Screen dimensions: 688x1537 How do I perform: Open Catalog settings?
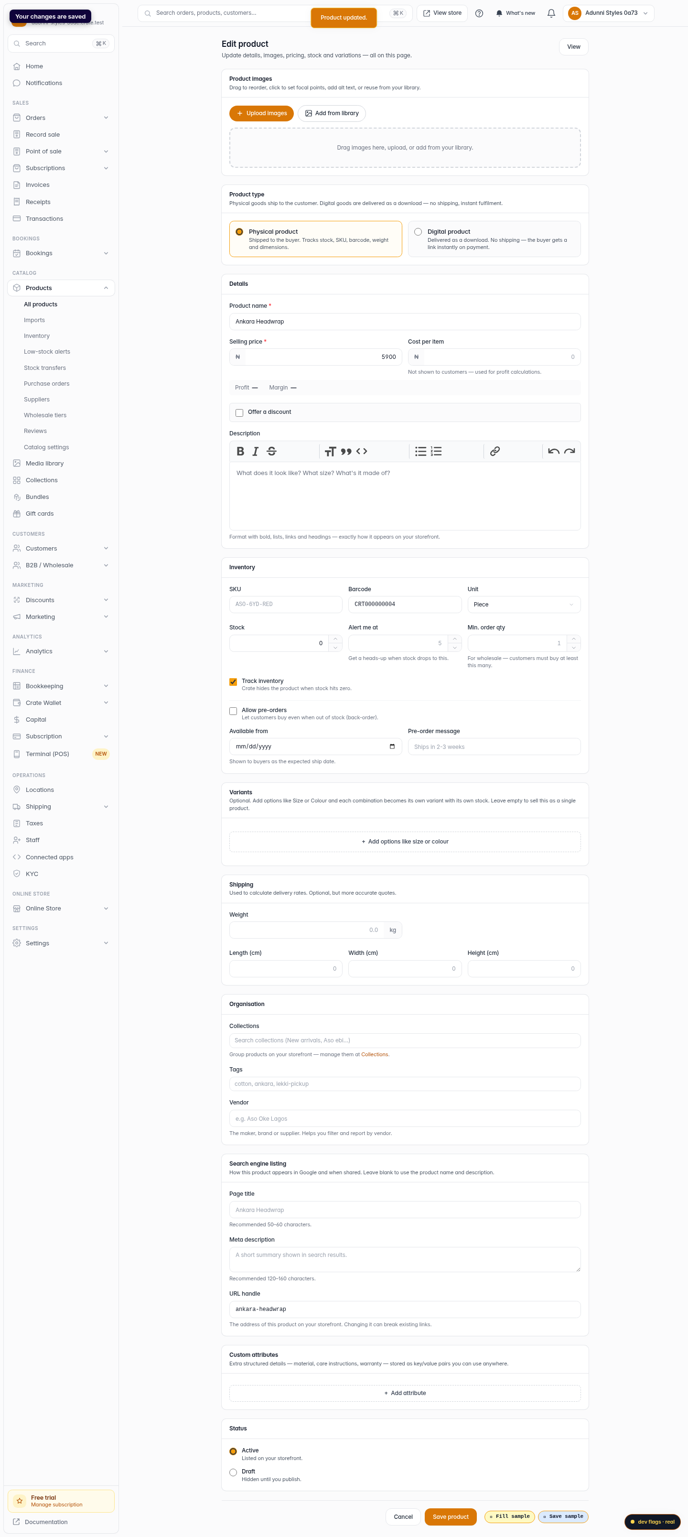[x=46, y=447]
